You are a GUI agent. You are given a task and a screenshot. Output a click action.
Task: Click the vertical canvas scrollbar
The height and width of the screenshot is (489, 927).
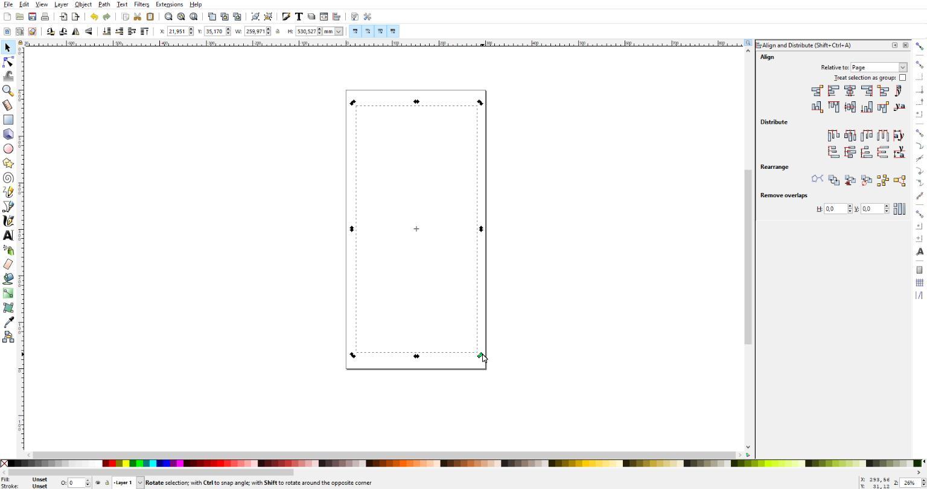click(x=748, y=256)
